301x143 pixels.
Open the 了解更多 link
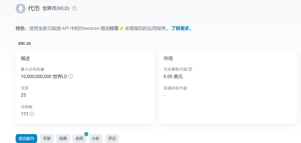[181, 29]
